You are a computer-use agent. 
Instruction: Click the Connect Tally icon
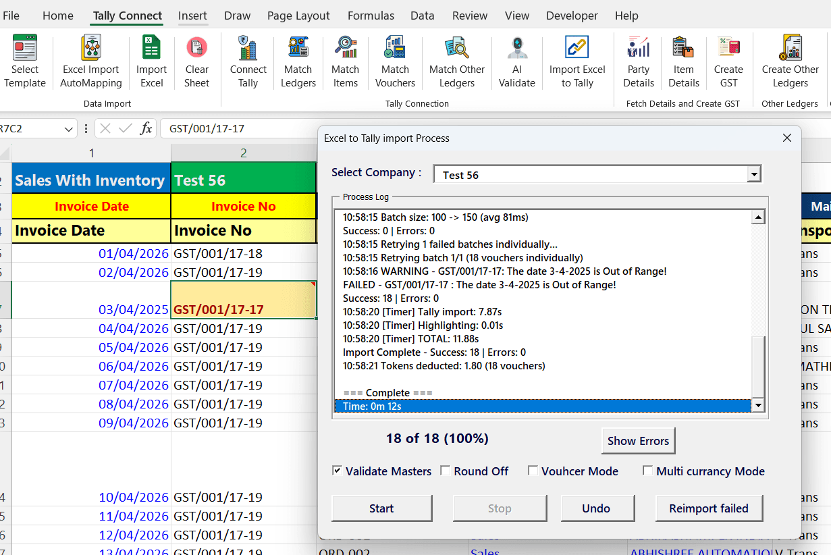pos(248,61)
